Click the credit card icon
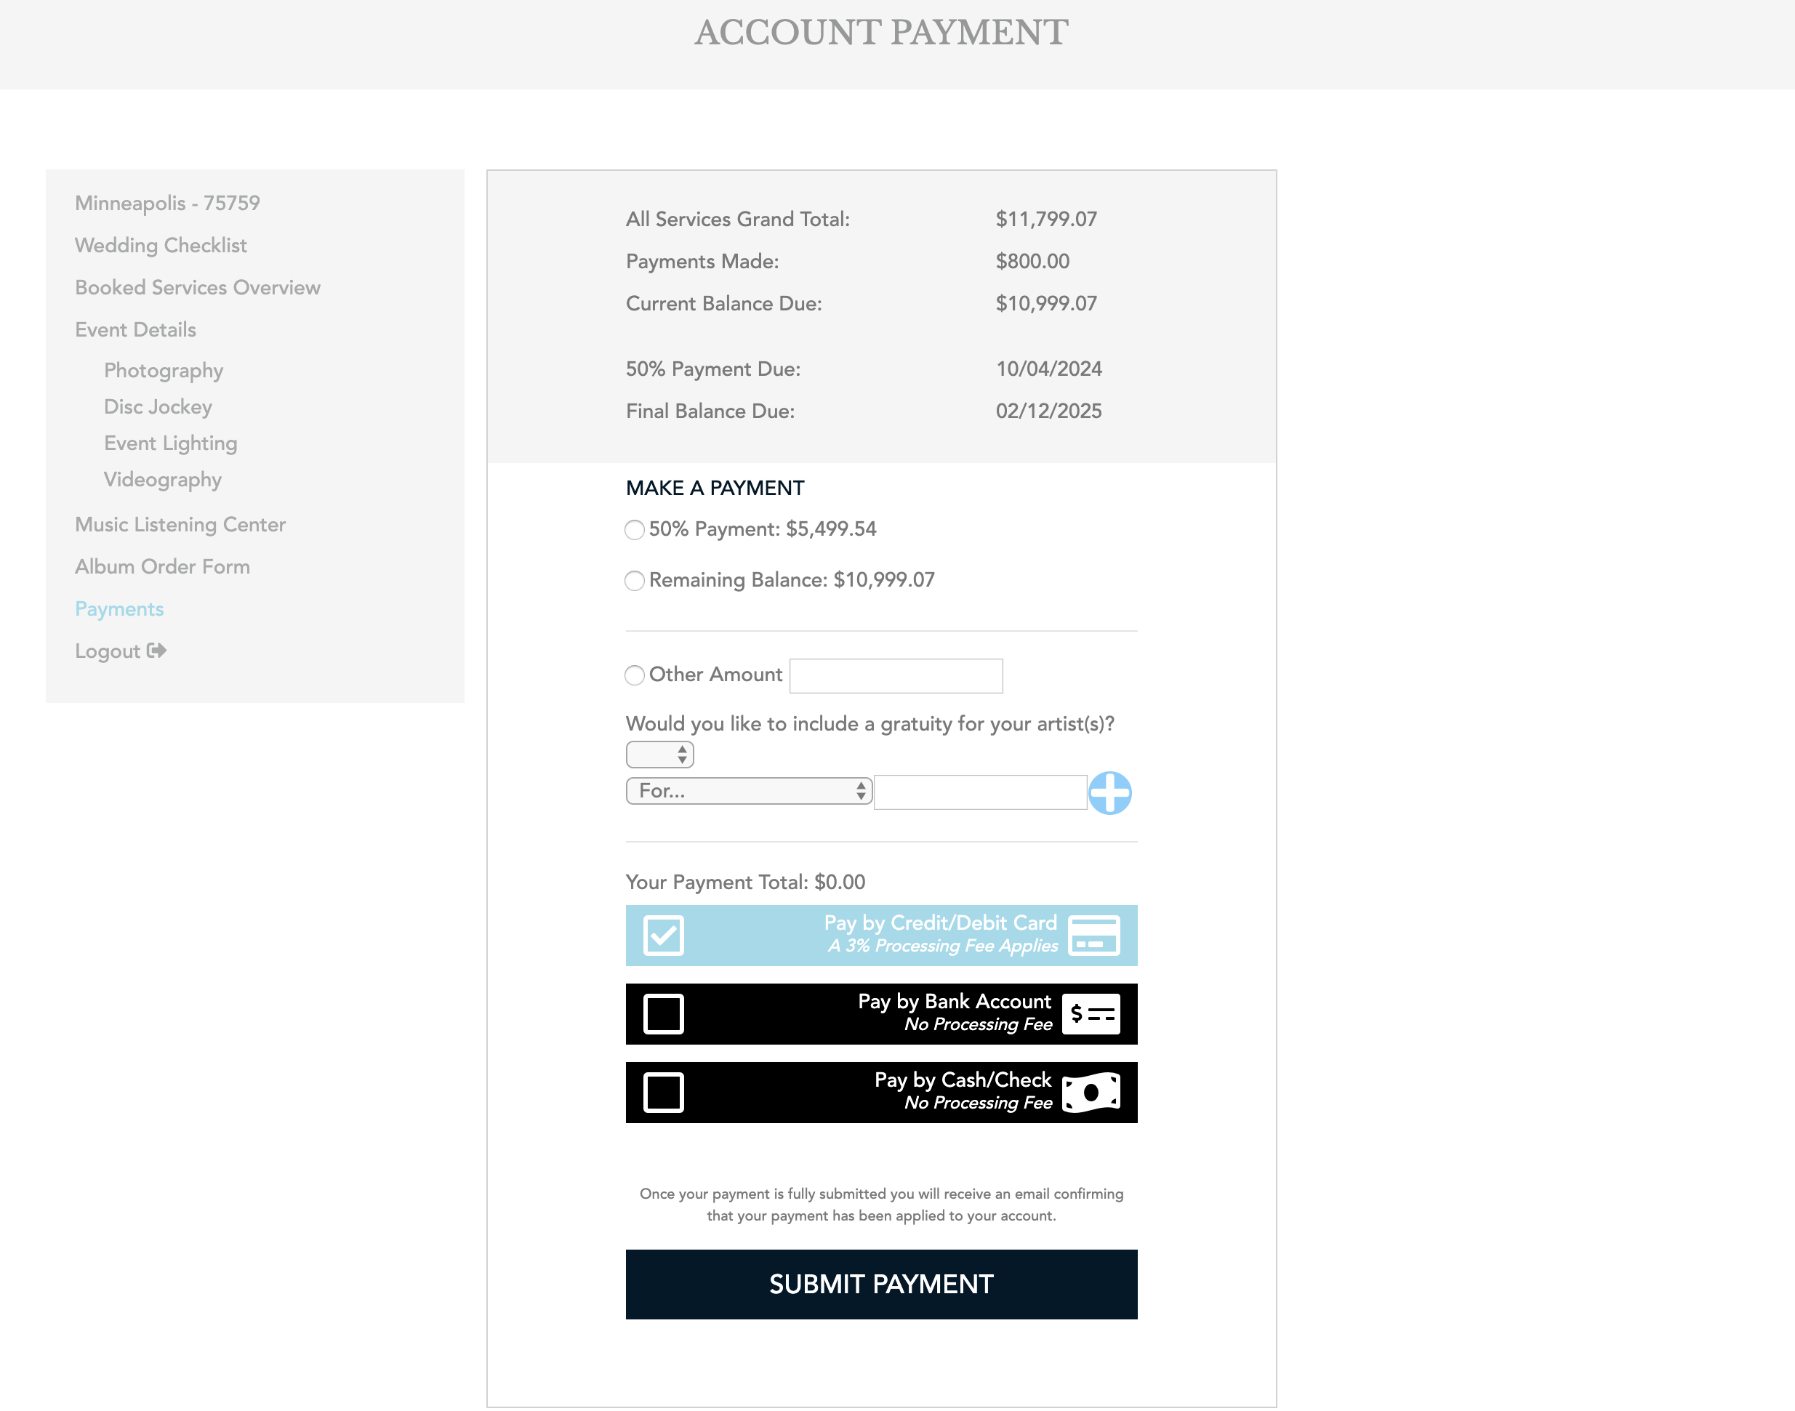Image resolution: width=1795 pixels, height=1411 pixels. click(1093, 935)
